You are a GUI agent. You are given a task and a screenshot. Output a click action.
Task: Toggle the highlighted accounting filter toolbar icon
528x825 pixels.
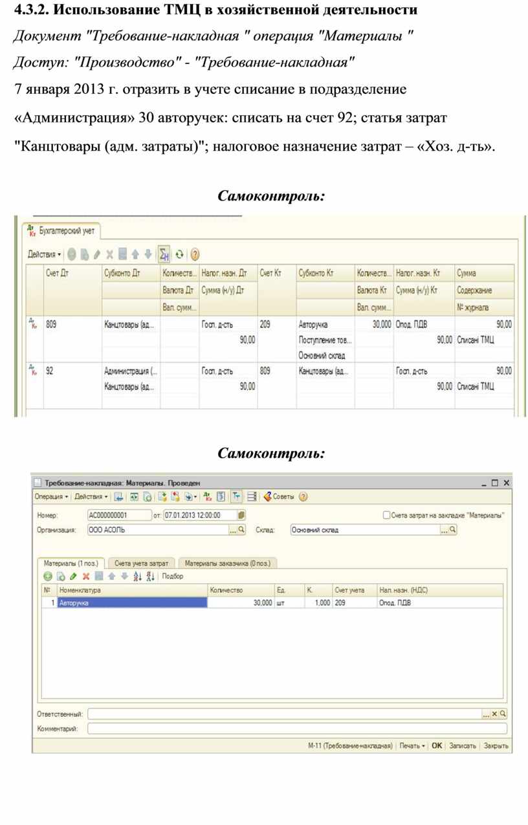[x=236, y=497]
